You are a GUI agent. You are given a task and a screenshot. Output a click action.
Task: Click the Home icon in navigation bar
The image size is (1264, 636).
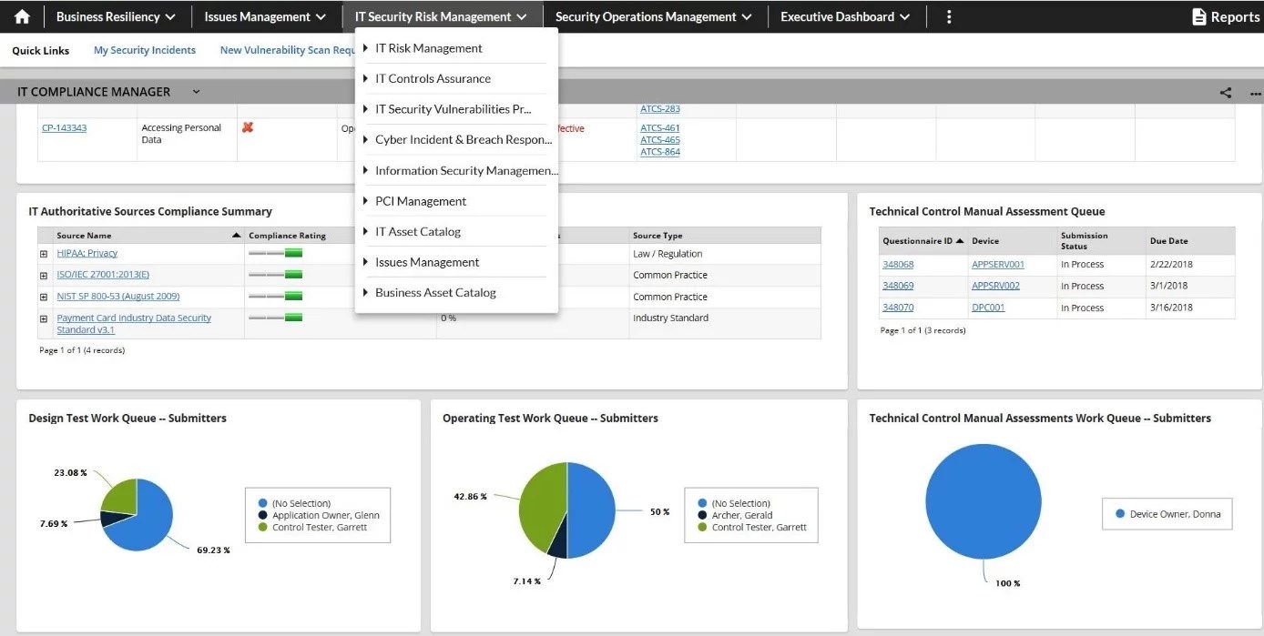[21, 15]
